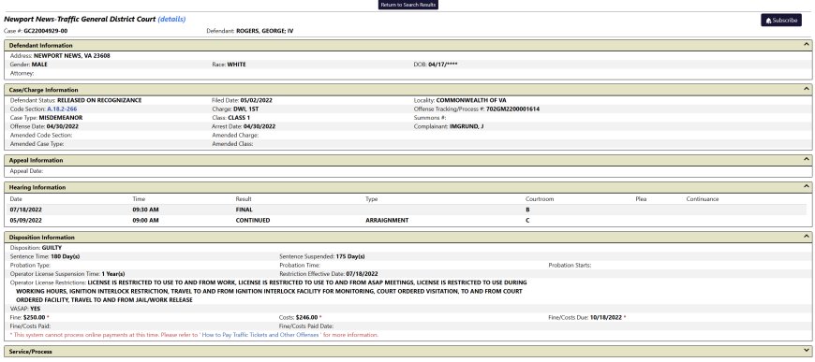The height and width of the screenshot is (362, 815).
Task: Click the FINAL hearing result
Action: (x=244, y=210)
